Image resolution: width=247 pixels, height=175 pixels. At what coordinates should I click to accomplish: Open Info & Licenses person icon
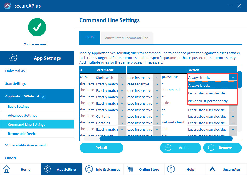pos(89,169)
